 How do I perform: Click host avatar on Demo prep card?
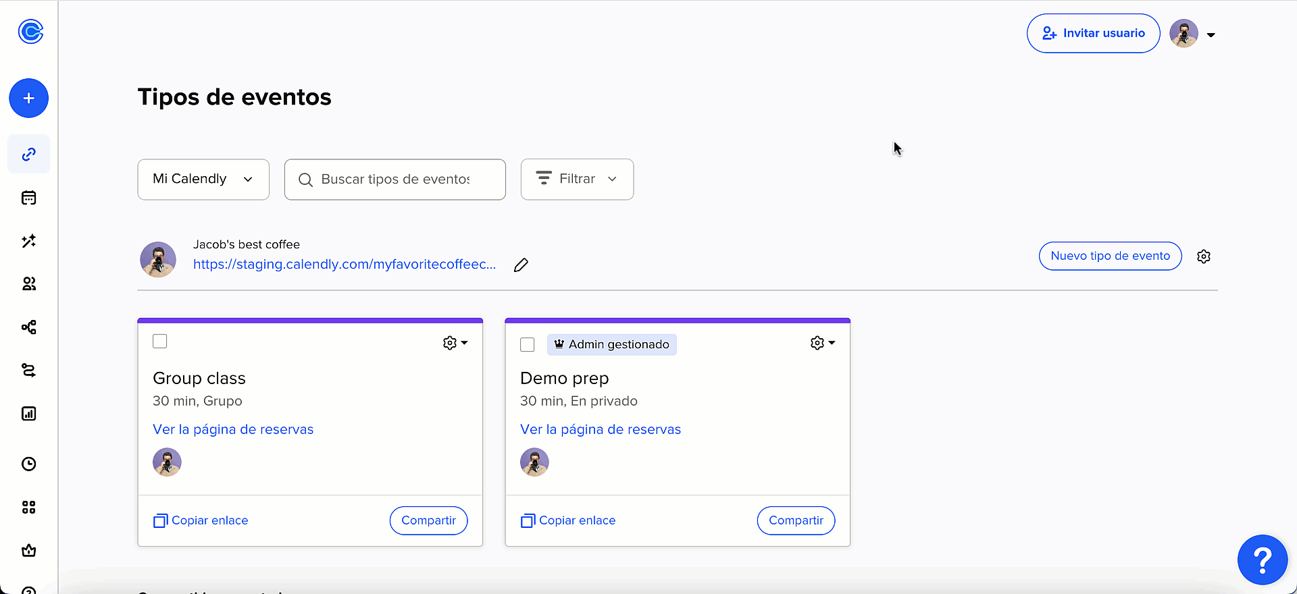click(534, 462)
